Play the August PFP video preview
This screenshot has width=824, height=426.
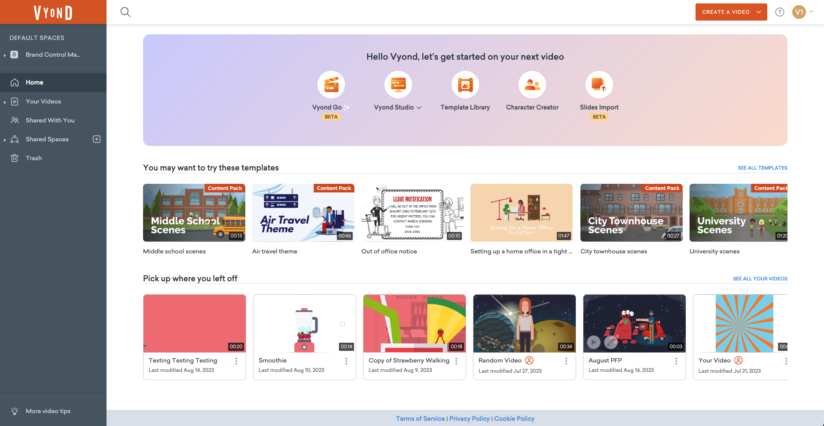594,342
